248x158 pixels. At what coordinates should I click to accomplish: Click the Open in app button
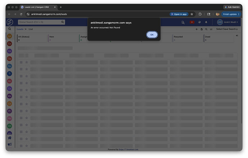[x=179, y=14]
